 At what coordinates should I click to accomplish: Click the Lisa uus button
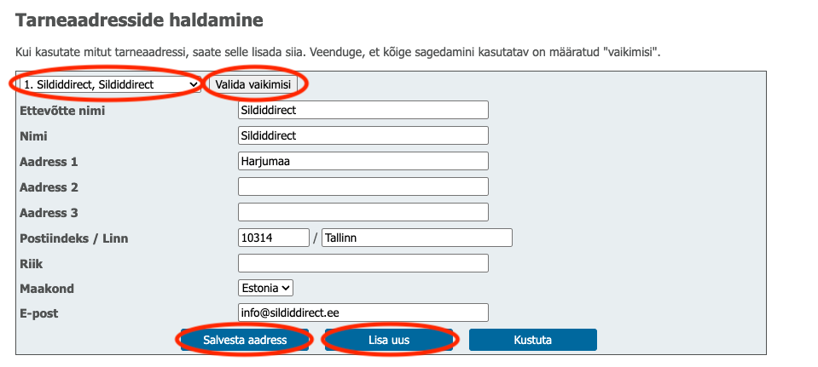click(x=390, y=340)
